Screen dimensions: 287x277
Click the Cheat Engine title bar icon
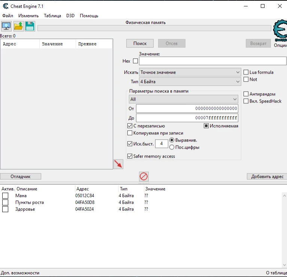(6, 6)
